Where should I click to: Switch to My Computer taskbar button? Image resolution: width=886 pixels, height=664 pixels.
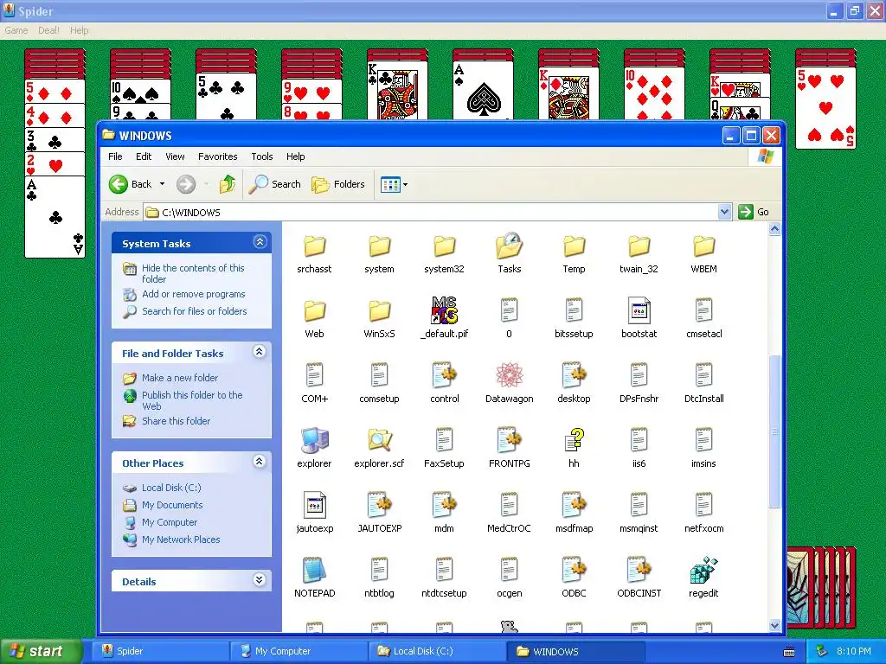(x=299, y=651)
